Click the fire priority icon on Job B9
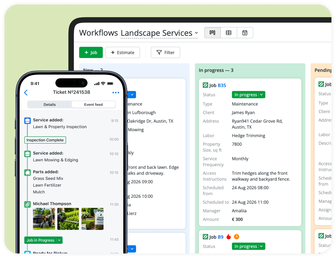Screen dimensions: 336x258 pyautogui.click(x=229, y=237)
